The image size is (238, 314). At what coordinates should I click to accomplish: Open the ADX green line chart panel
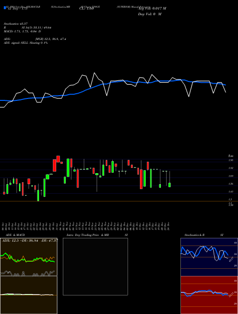29,257
